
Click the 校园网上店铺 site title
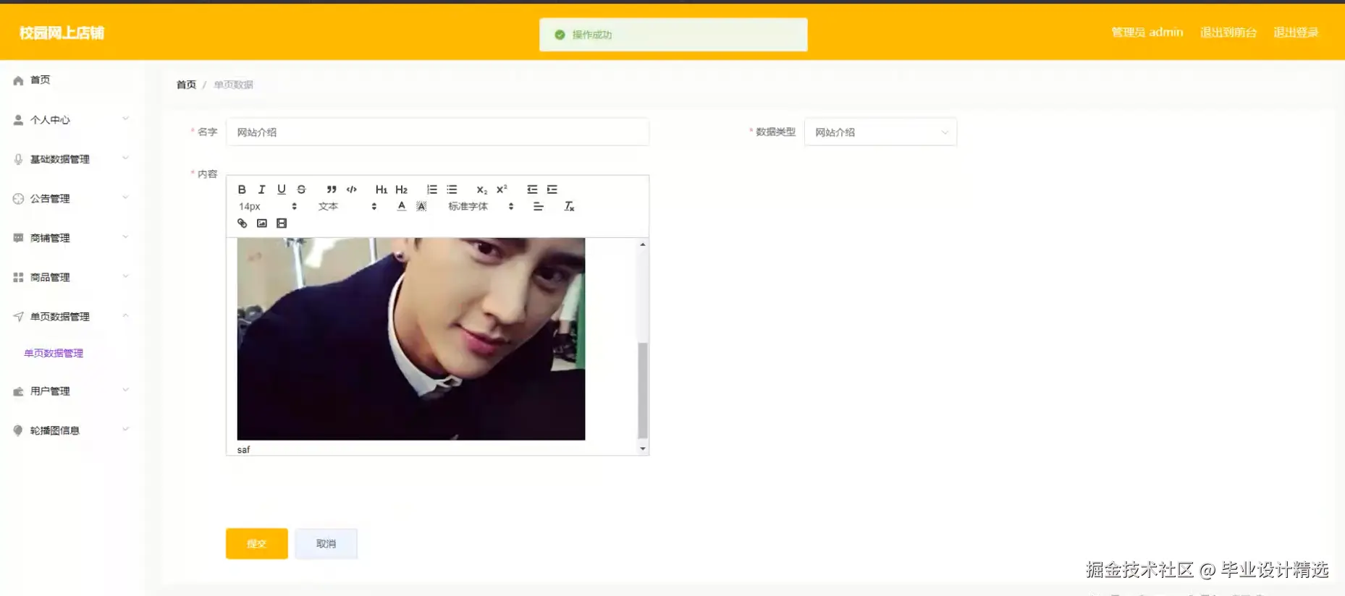coord(62,33)
